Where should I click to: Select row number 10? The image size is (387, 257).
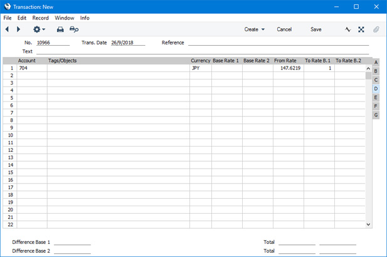[10, 135]
